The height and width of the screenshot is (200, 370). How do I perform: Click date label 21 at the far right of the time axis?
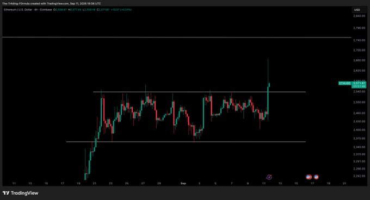tap(344, 183)
